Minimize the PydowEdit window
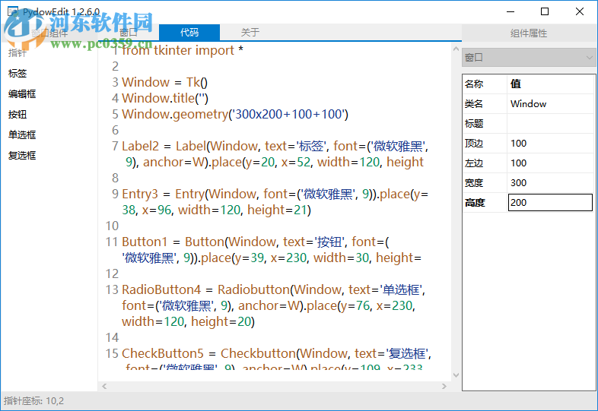Image resolution: width=598 pixels, height=411 pixels. (x=511, y=11)
